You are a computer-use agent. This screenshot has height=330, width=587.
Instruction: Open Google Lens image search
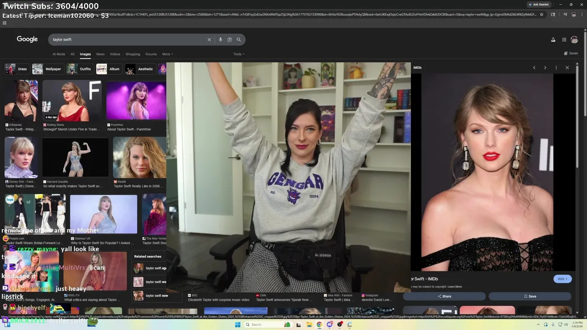(230, 39)
